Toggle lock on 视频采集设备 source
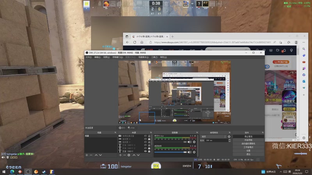The width and height of the screenshot is (312, 175). click(x=149, y=136)
